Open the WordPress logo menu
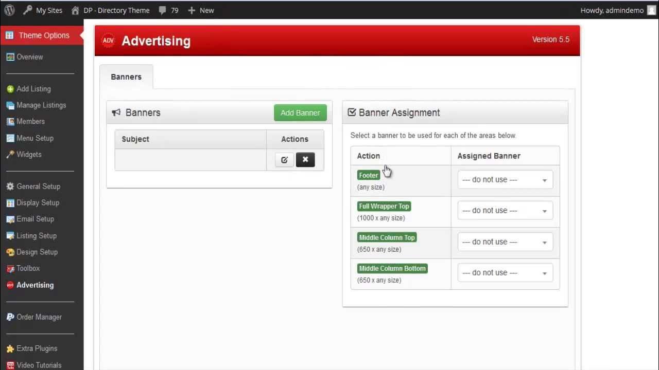Screen dimensions: 659x370 pos(9,10)
